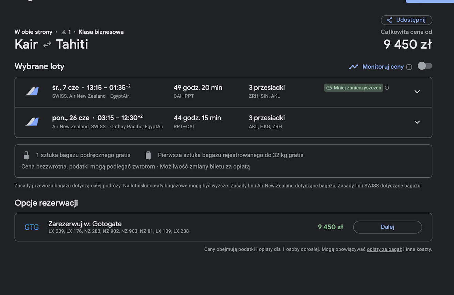Click the CAI–PPT route text
This screenshot has width=454, height=295.
tap(184, 96)
